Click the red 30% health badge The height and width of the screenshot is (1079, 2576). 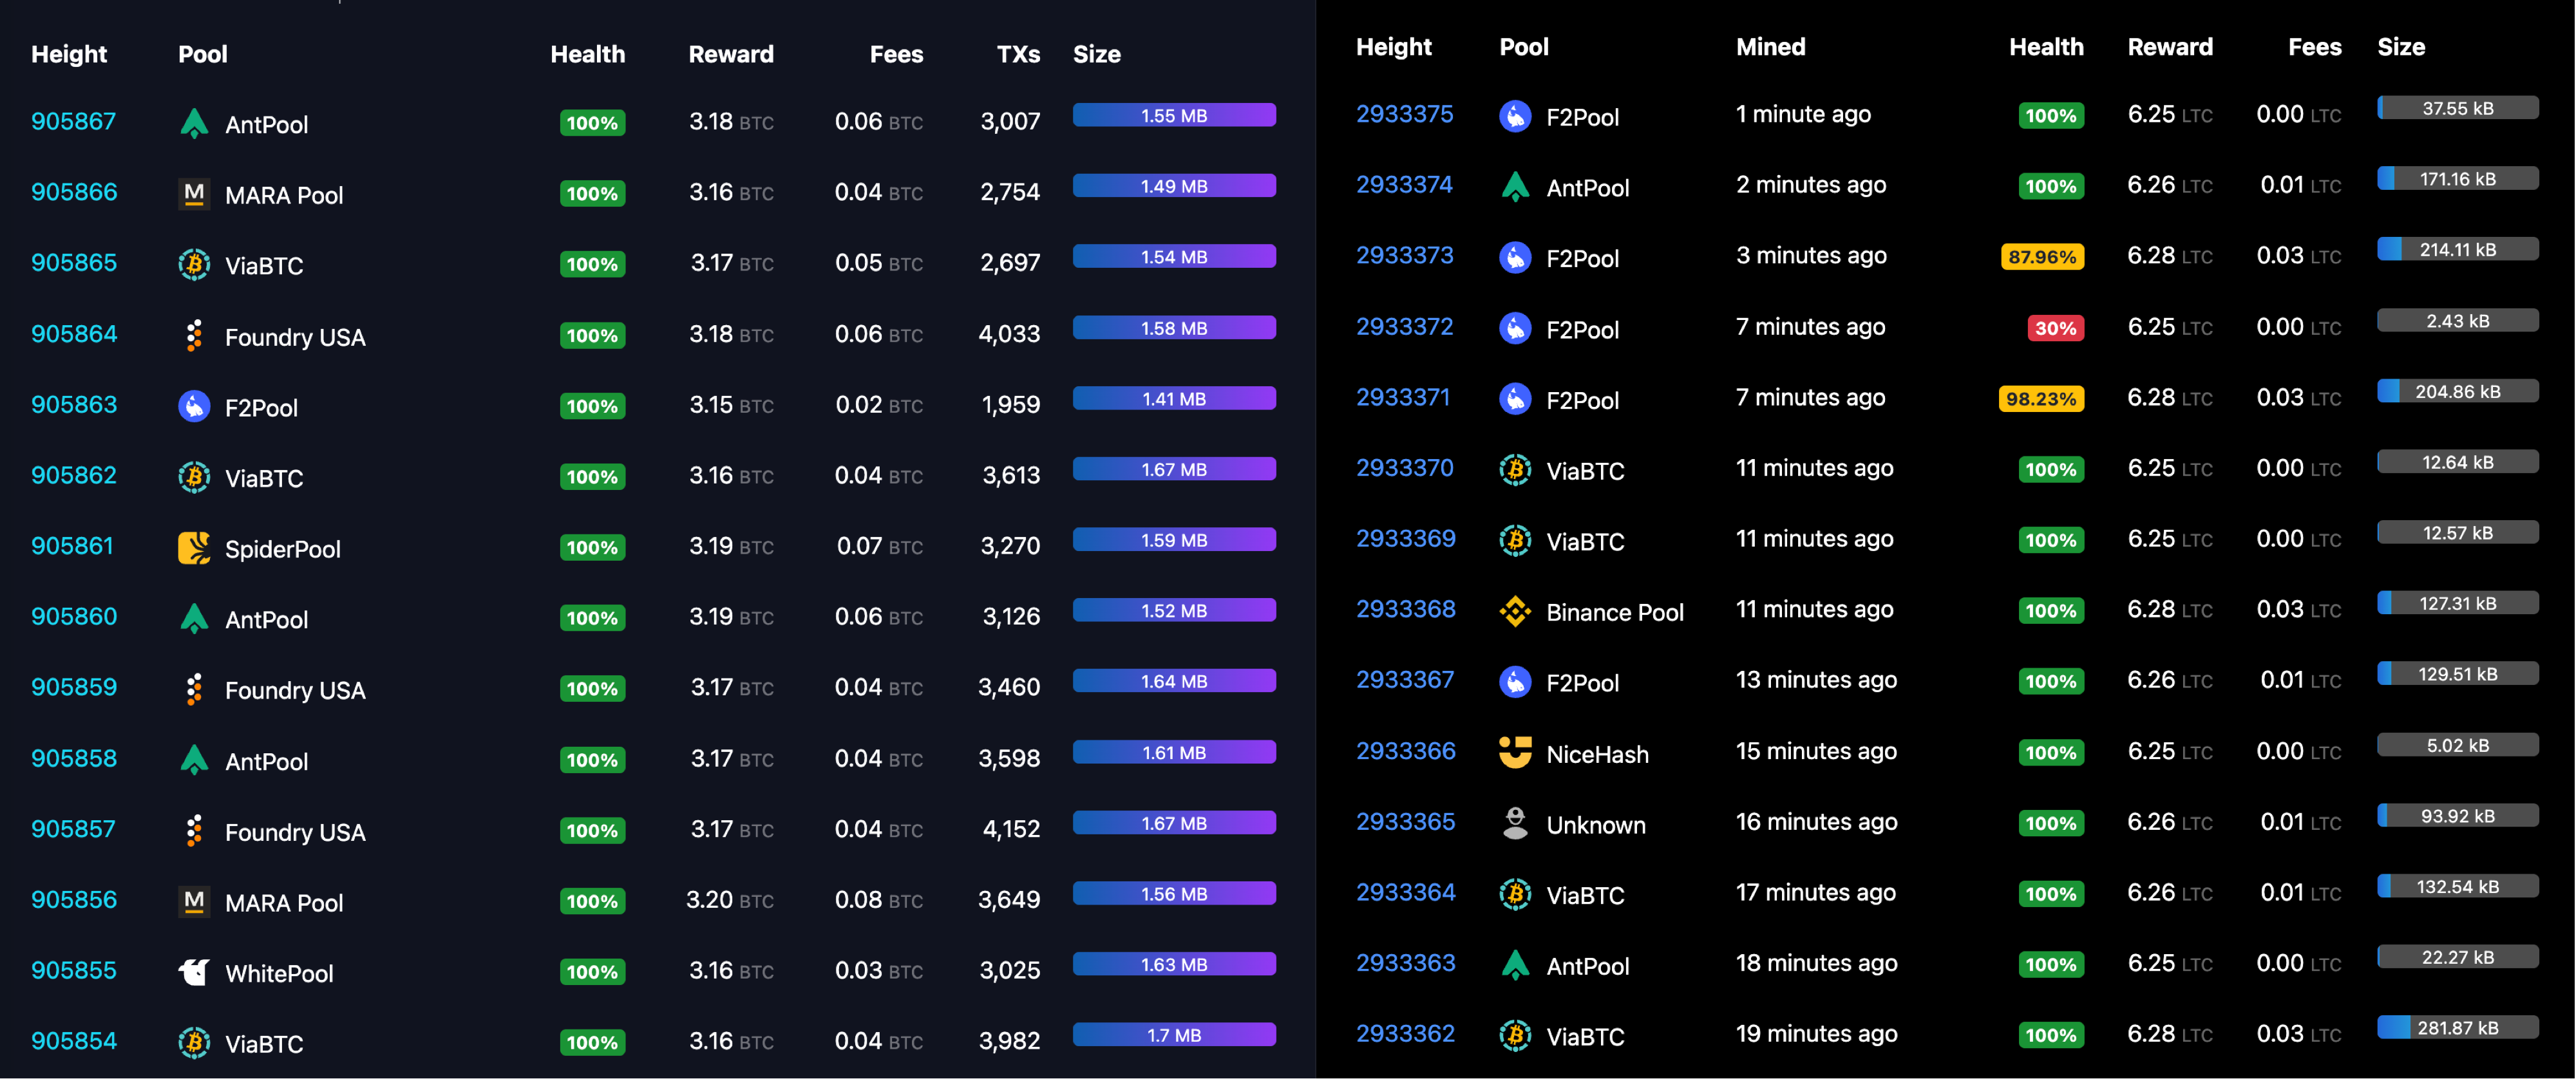pos(2055,328)
